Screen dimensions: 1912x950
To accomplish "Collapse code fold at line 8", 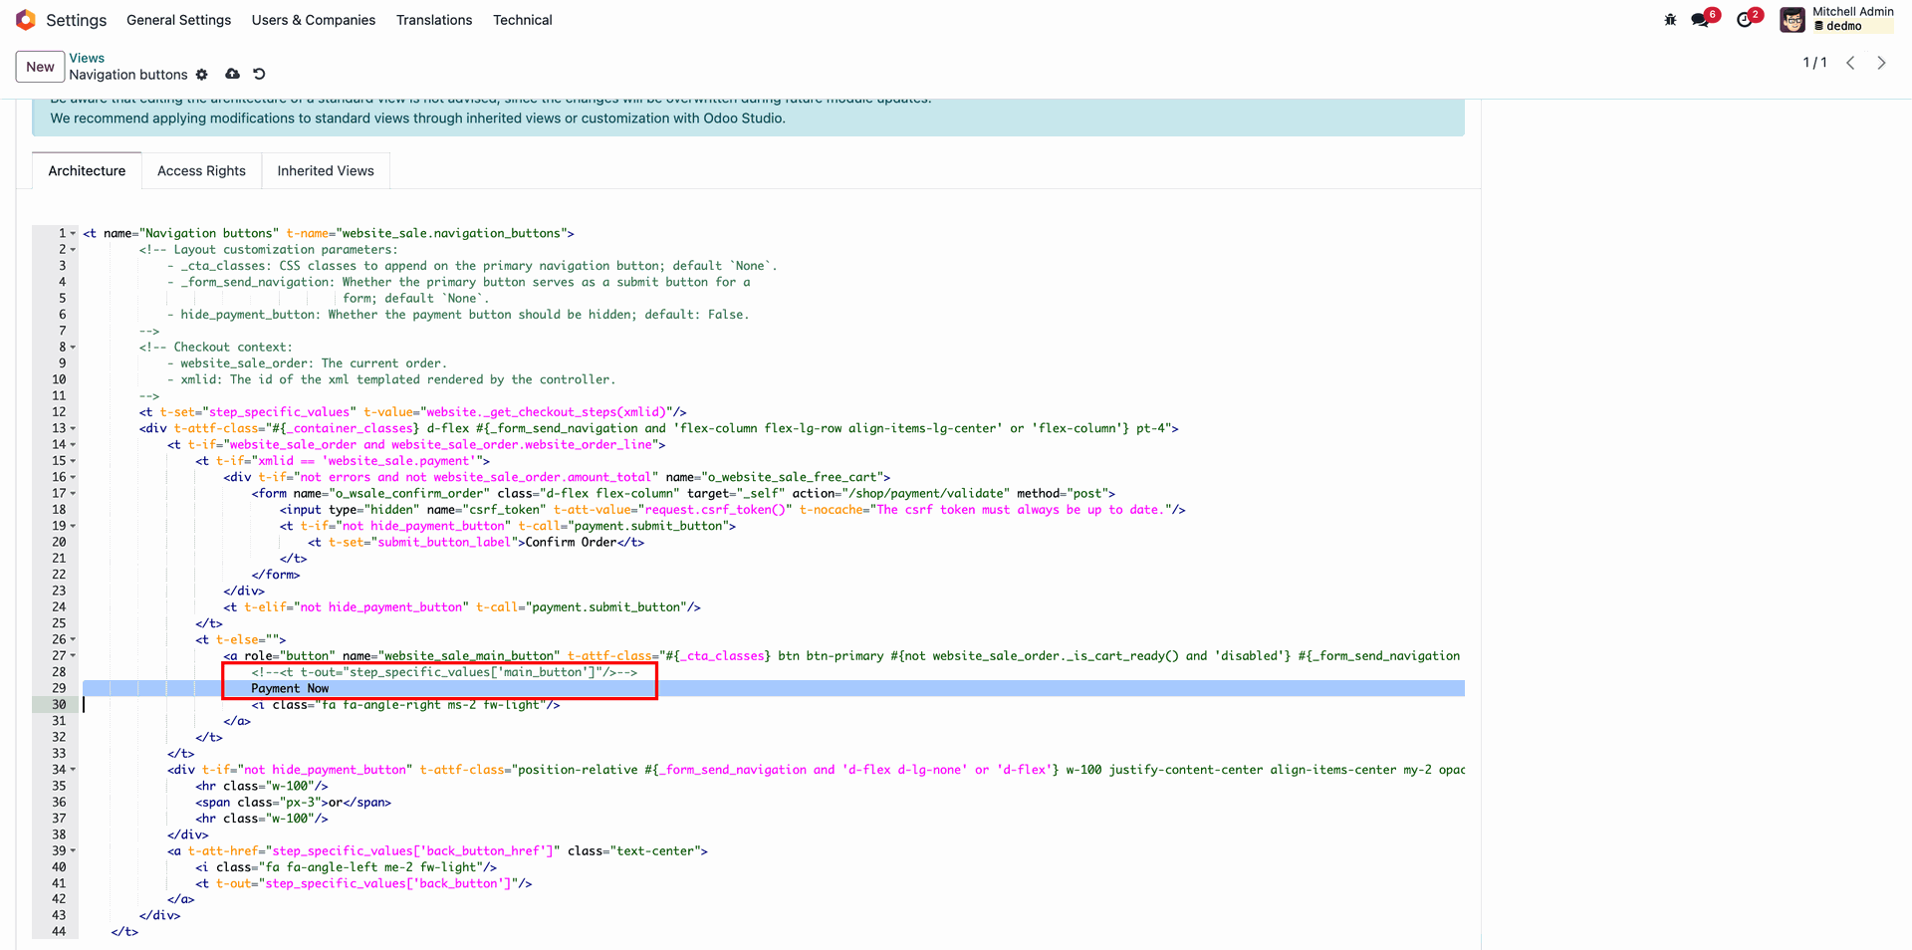I will click(x=73, y=348).
